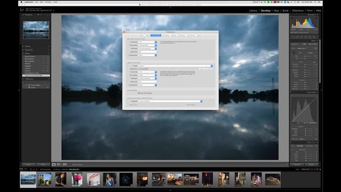Viewport: 341px width, 192px height.
Task: Open Additional External Editor Preset dropdown
Action: (175, 66)
